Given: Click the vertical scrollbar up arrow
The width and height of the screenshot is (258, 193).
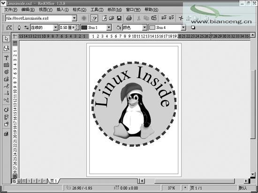Looking at the screenshot, I should 253,35.
